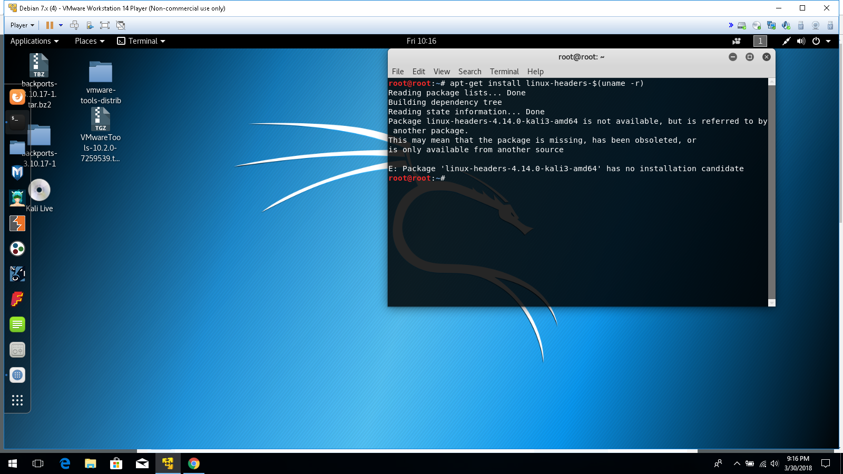Open Metasploit from the Kali dock
Viewport: 843px width, 474px height.
17,172
